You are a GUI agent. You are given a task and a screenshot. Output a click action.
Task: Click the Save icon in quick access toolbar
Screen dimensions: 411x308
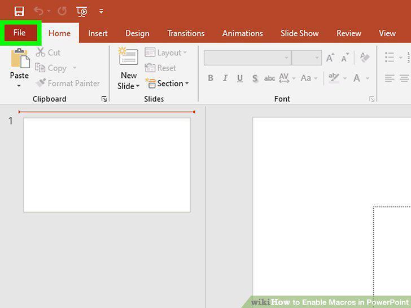point(19,11)
